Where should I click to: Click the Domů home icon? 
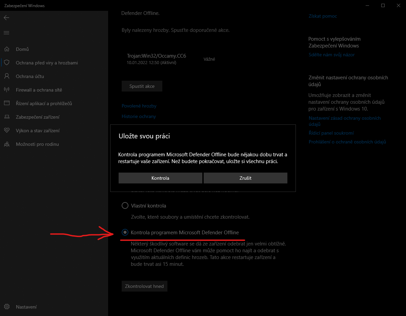pos(7,49)
